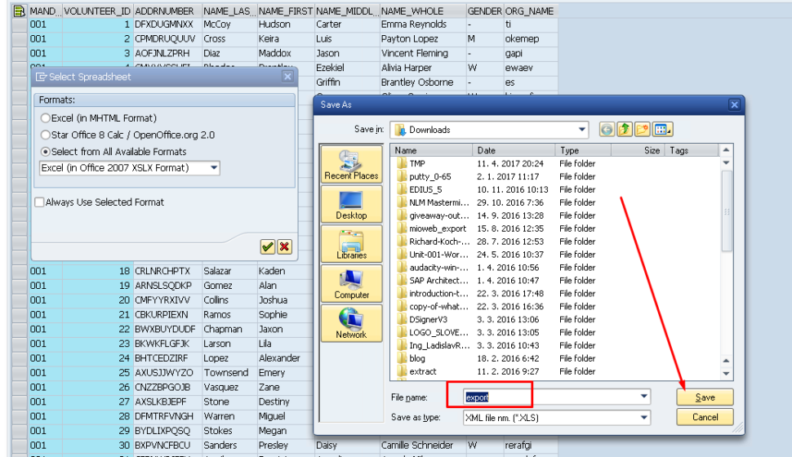
Task: Select the Excel (in MHTML Format) option
Action: point(46,118)
